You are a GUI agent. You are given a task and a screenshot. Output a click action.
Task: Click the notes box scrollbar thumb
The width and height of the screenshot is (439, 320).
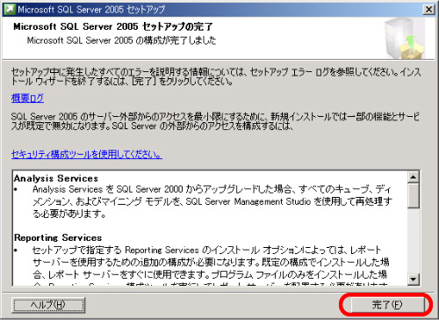414,196
